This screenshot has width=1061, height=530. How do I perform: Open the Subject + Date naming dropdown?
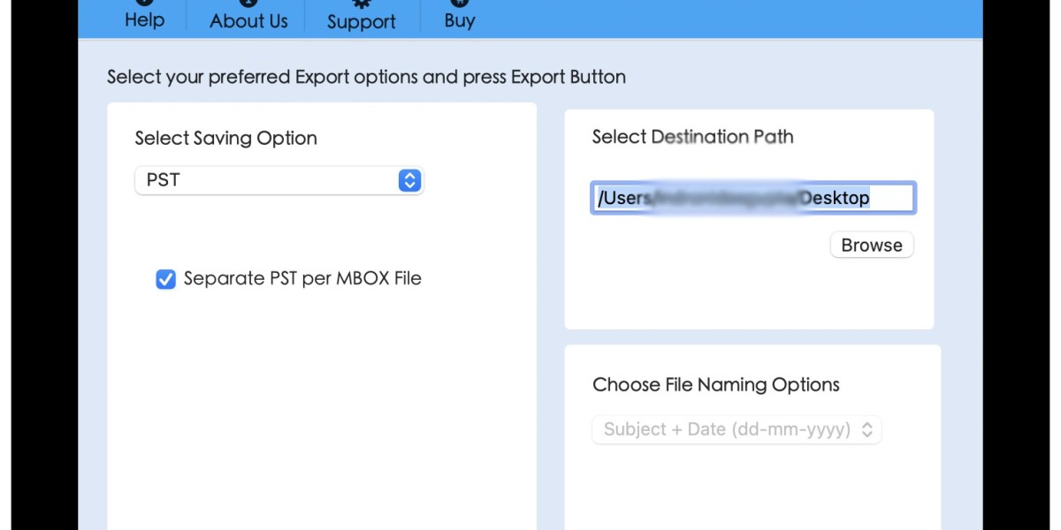pyautogui.click(x=737, y=429)
